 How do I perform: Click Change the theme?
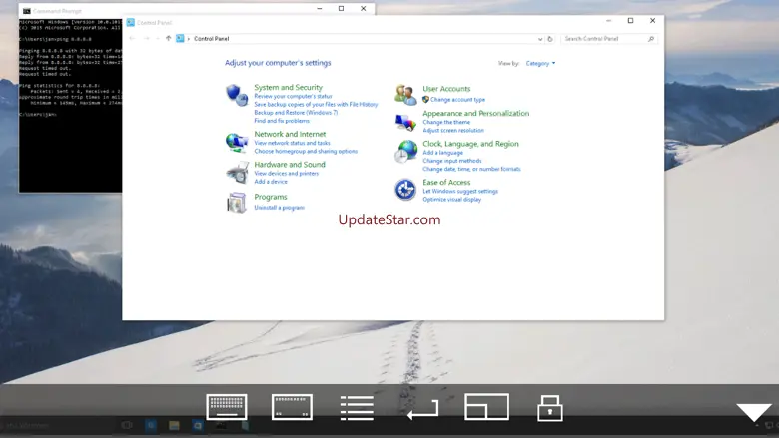click(446, 122)
